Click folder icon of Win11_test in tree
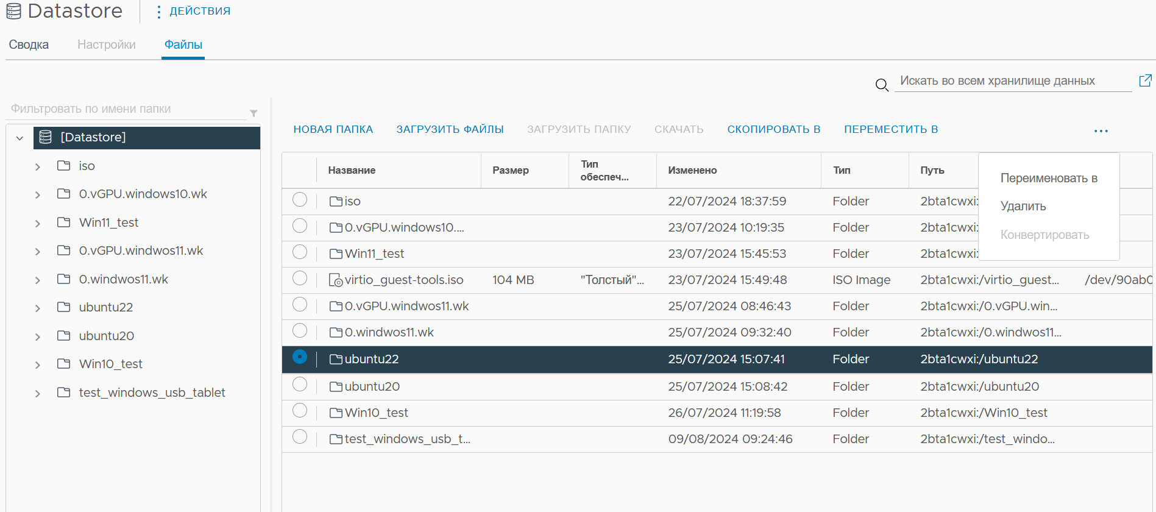This screenshot has width=1156, height=512. pos(63,222)
